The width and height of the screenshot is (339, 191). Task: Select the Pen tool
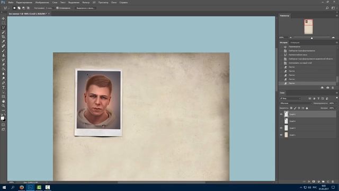[3, 83]
